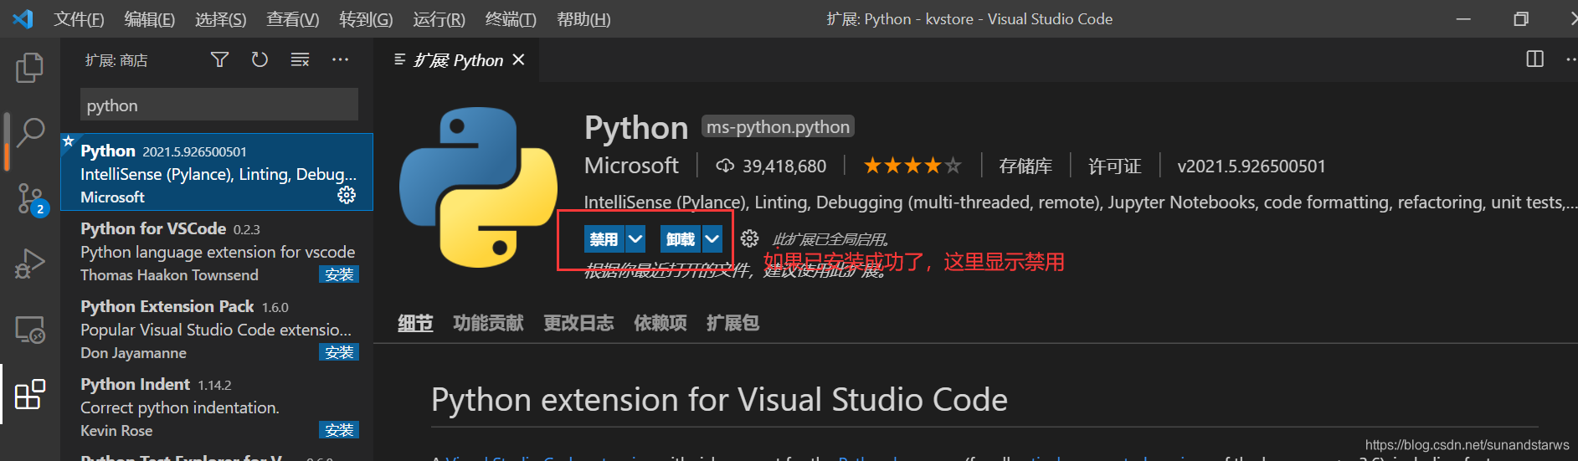Switch to the 功能贡献 tab
Image resolution: width=1578 pixels, height=461 pixels.
click(x=488, y=323)
